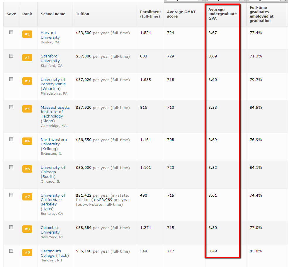Select MIT Sloan tuition $57,920
289x267 pixels.
(x=84, y=108)
